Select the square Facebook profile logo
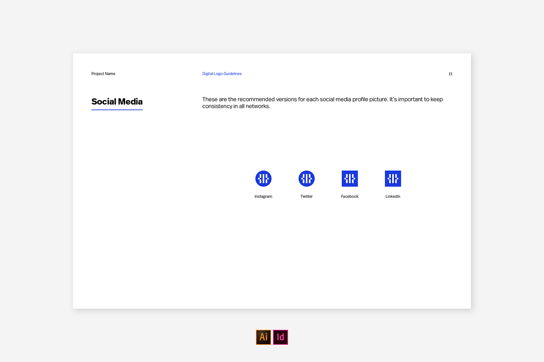This screenshot has width=544, height=362. tap(350, 179)
